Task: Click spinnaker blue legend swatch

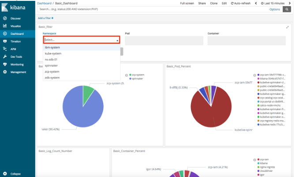Action: coord(130,79)
